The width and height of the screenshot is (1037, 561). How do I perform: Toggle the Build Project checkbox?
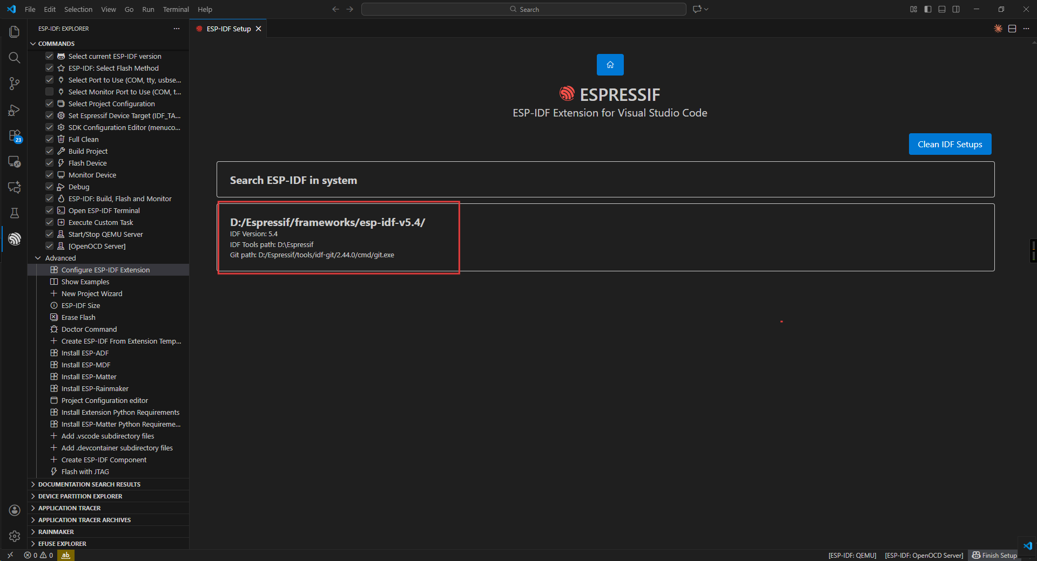pos(49,151)
